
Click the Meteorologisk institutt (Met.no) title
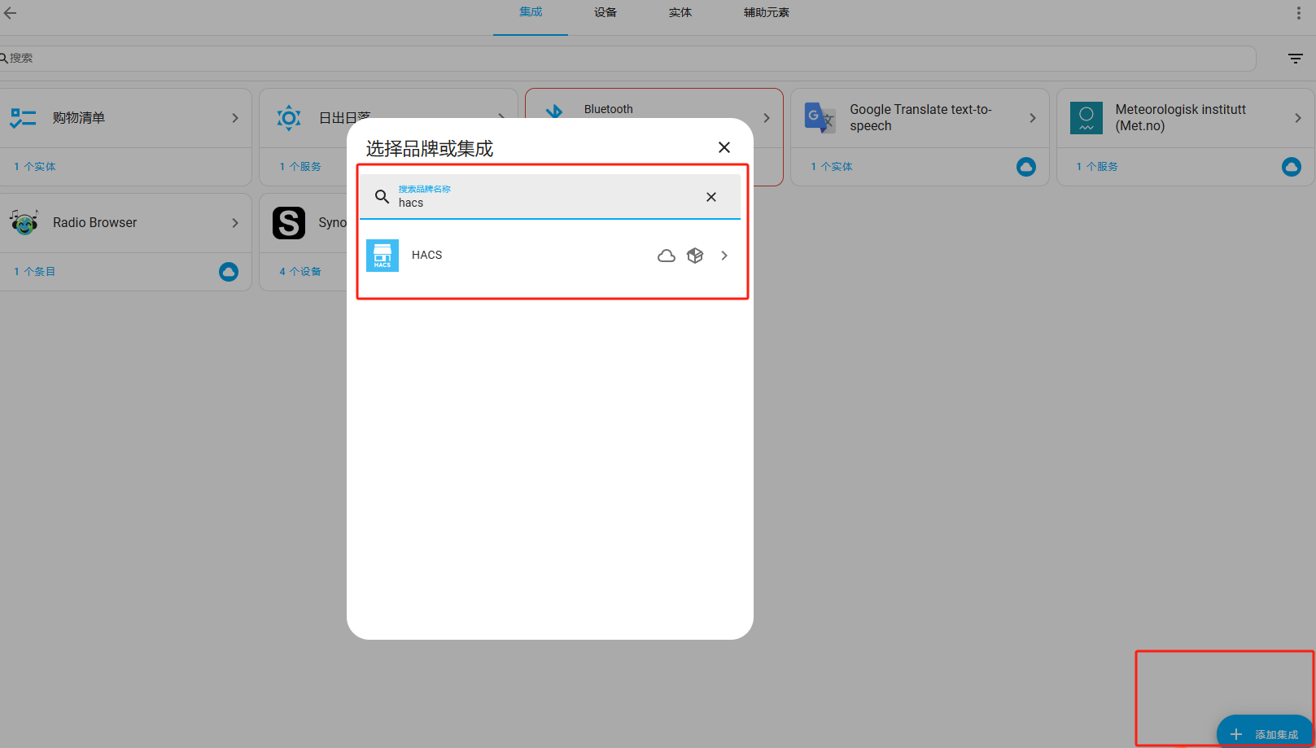[x=1180, y=118]
